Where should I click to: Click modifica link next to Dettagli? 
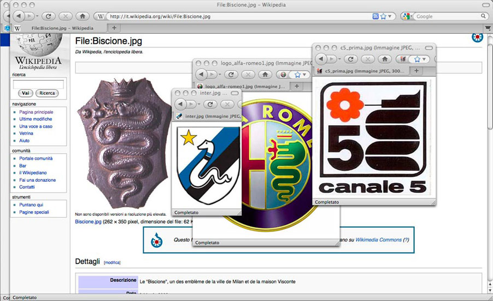[112, 263]
